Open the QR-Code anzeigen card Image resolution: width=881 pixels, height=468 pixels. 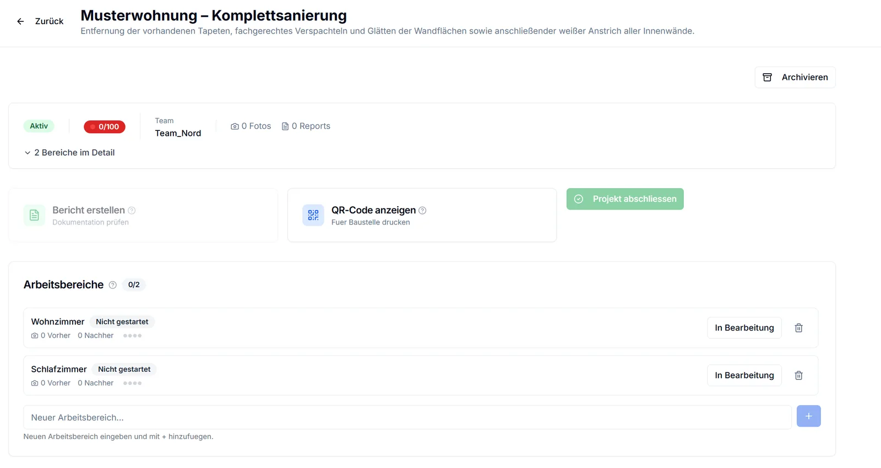422,215
